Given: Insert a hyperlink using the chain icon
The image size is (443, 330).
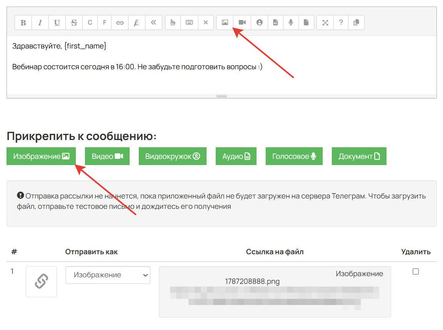Looking at the screenshot, I should coord(120,23).
